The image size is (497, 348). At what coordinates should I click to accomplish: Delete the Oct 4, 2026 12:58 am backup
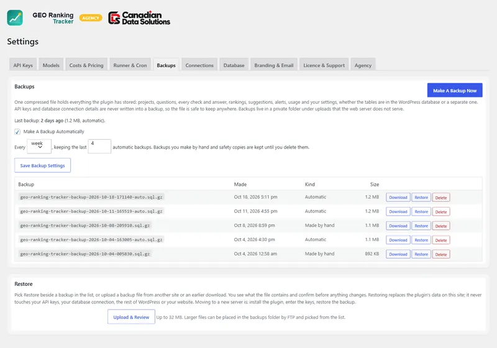[x=441, y=255]
